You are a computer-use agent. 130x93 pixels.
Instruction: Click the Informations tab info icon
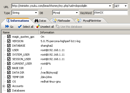[x=8, y=20]
